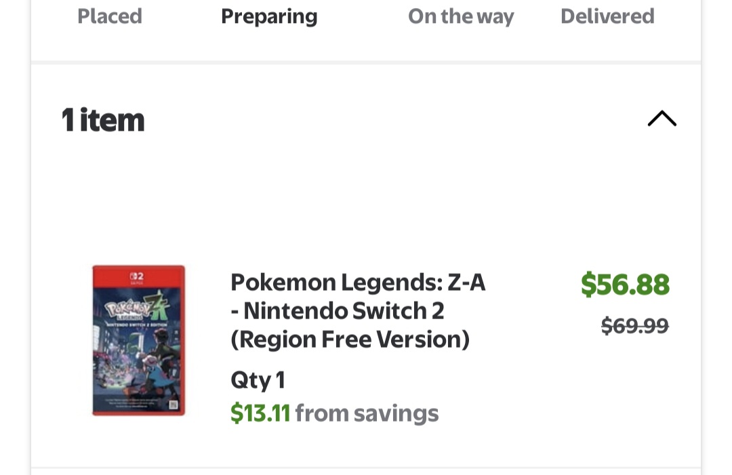Click the Pokemon Legends logo on cover

[126, 310]
